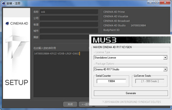Minimize the installer registration window
This screenshot has height=110, width=172.
pyautogui.click(x=150, y=2)
